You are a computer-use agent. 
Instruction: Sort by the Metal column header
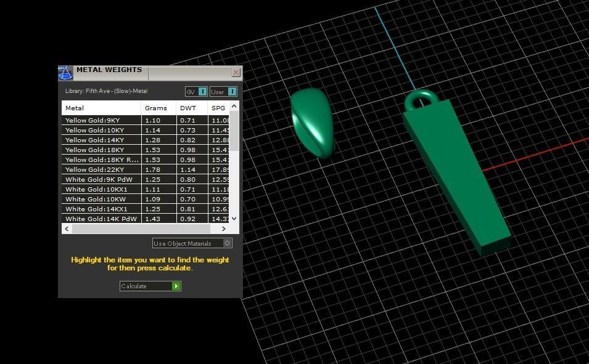(x=101, y=108)
